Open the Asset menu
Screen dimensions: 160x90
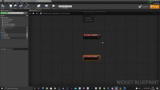tap(9, 3)
